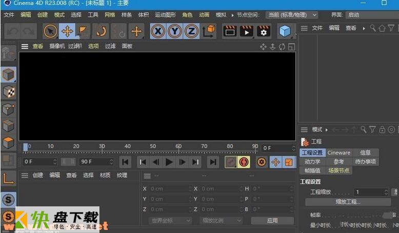Select the Live Selection arrow tool
Image resolution: width=399 pixels, height=233 pixels.
tap(50, 31)
